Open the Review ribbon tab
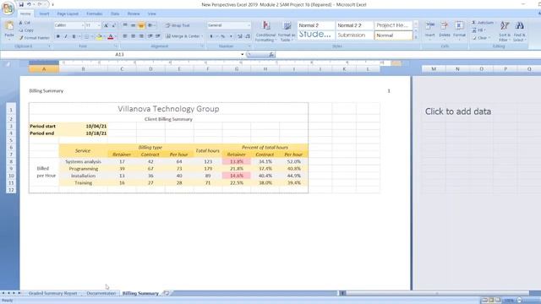This screenshot has width=541, height=304. 134,14
